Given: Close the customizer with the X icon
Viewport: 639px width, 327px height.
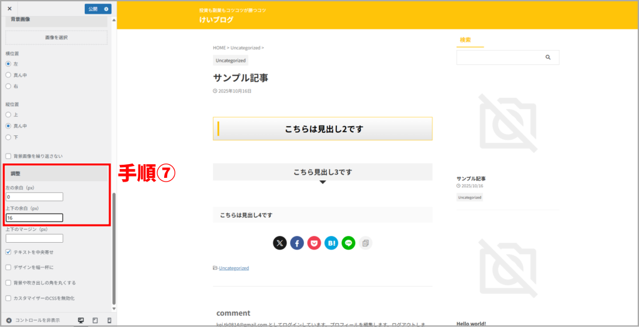Looking at the screenshot, I should 9,9.
